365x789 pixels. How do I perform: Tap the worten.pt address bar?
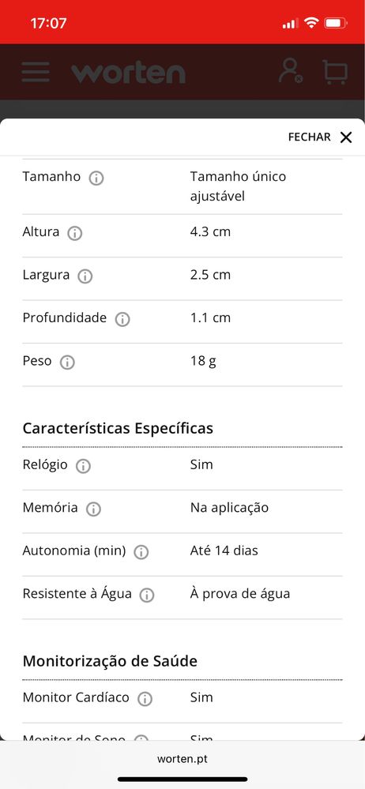point(182,759)
